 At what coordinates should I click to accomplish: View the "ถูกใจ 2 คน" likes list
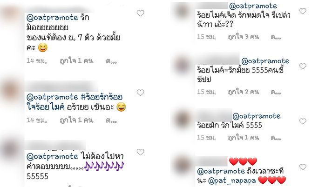(244, 92)
